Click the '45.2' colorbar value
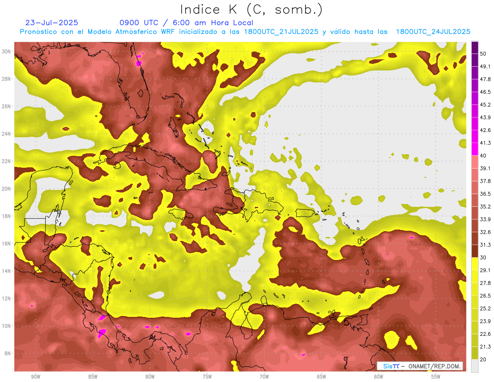 (485, 105)
